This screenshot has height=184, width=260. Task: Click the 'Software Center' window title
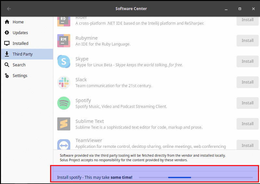click(x=131, y=9)
